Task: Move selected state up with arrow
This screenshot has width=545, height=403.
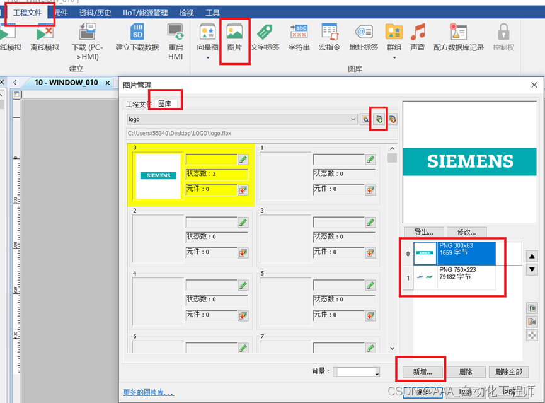Action: pos(532,257)
